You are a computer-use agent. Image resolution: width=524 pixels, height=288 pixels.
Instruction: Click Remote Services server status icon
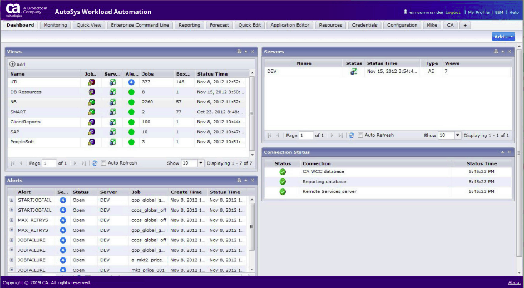(283, 192)
